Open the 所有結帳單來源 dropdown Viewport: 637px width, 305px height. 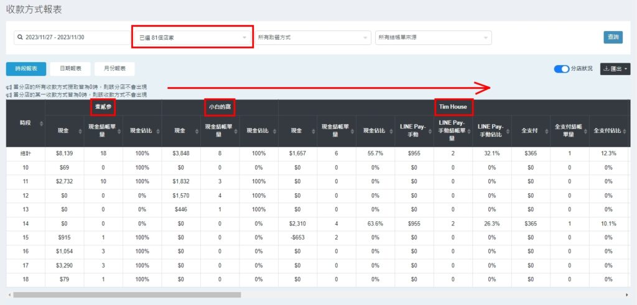click(x=433, y=37)
